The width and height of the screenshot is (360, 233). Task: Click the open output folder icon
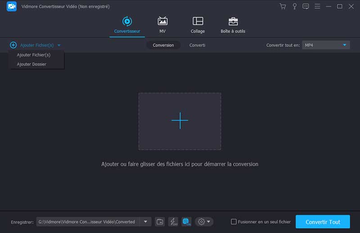160,222
